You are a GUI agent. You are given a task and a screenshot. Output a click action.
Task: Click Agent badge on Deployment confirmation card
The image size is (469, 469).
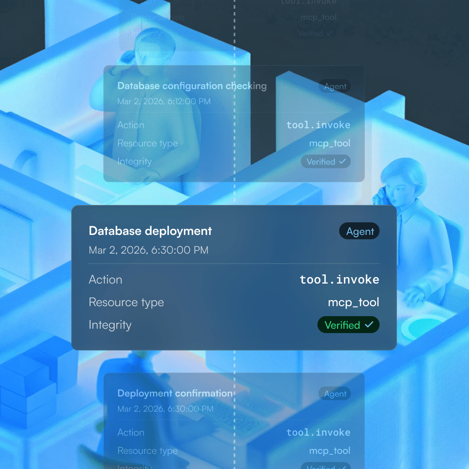pyautogui.click(x=335, y=393)
